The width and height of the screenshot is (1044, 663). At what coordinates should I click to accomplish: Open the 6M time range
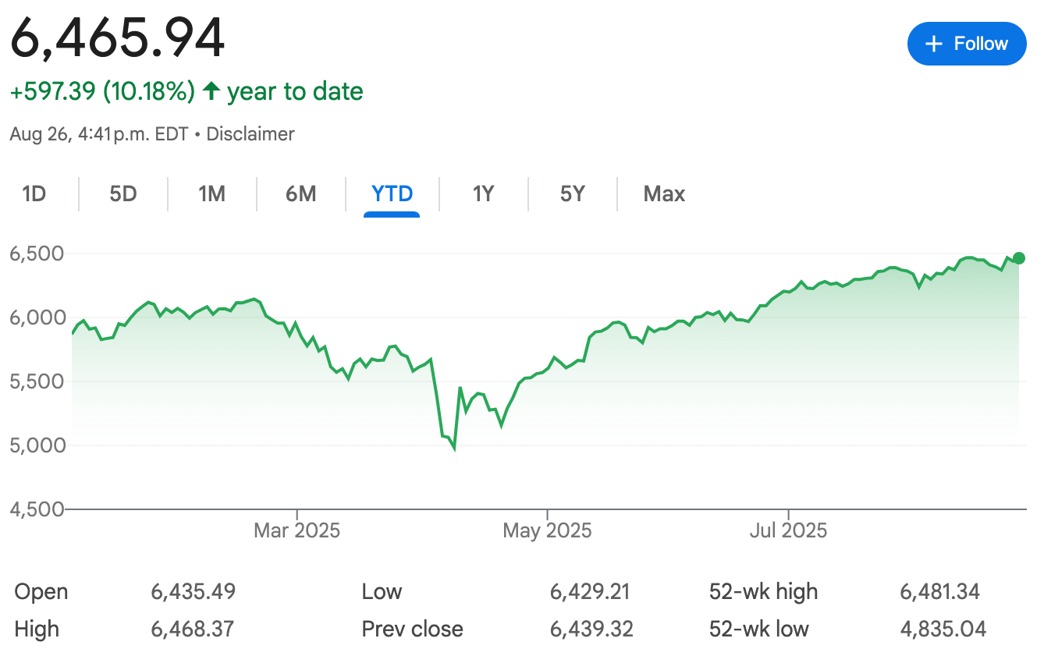pyautogui.click(x=301, y=193)
